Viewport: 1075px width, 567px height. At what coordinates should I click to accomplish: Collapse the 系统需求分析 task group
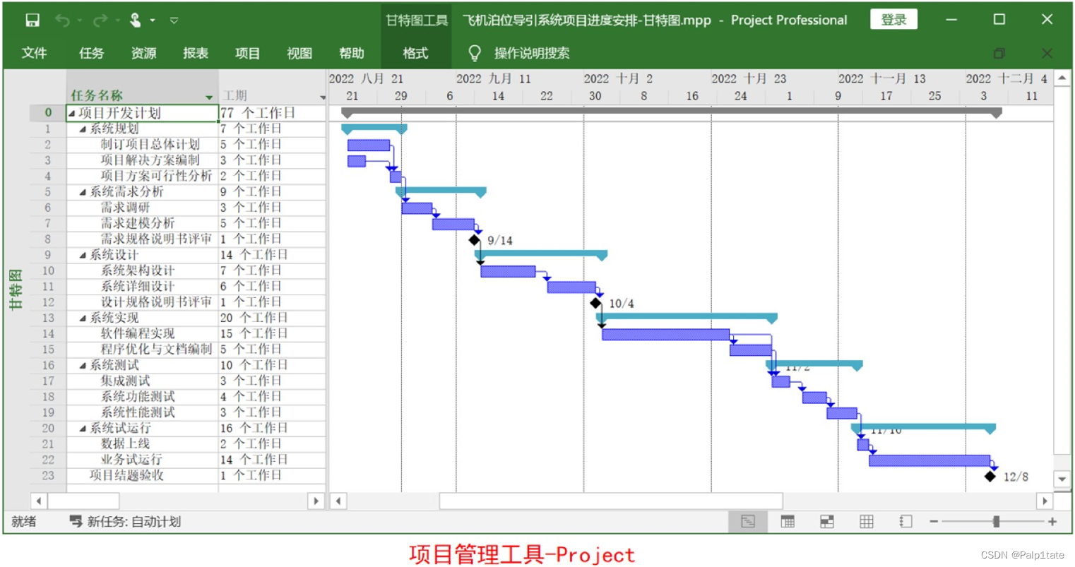(83, 192)
